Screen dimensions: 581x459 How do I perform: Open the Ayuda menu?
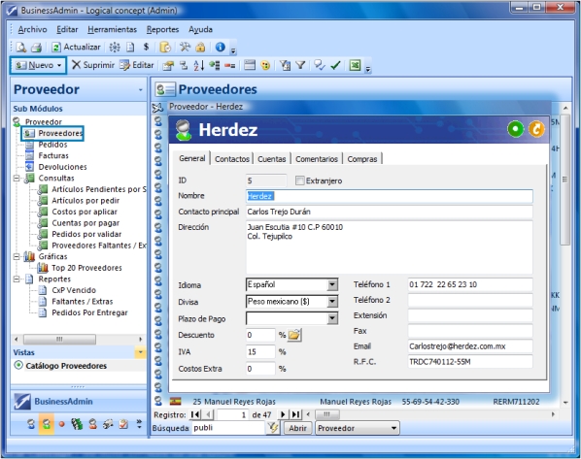point(200,30)
